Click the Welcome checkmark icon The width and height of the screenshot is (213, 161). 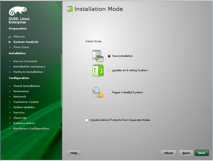click(x=10, y=37)
